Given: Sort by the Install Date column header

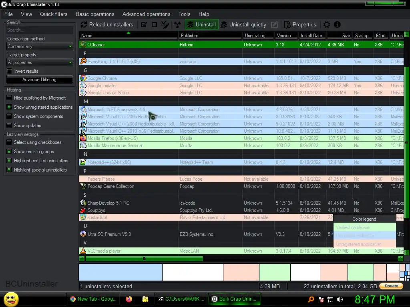Looking at the screenshot, I should pyautogui.click(x=312, y=36).
